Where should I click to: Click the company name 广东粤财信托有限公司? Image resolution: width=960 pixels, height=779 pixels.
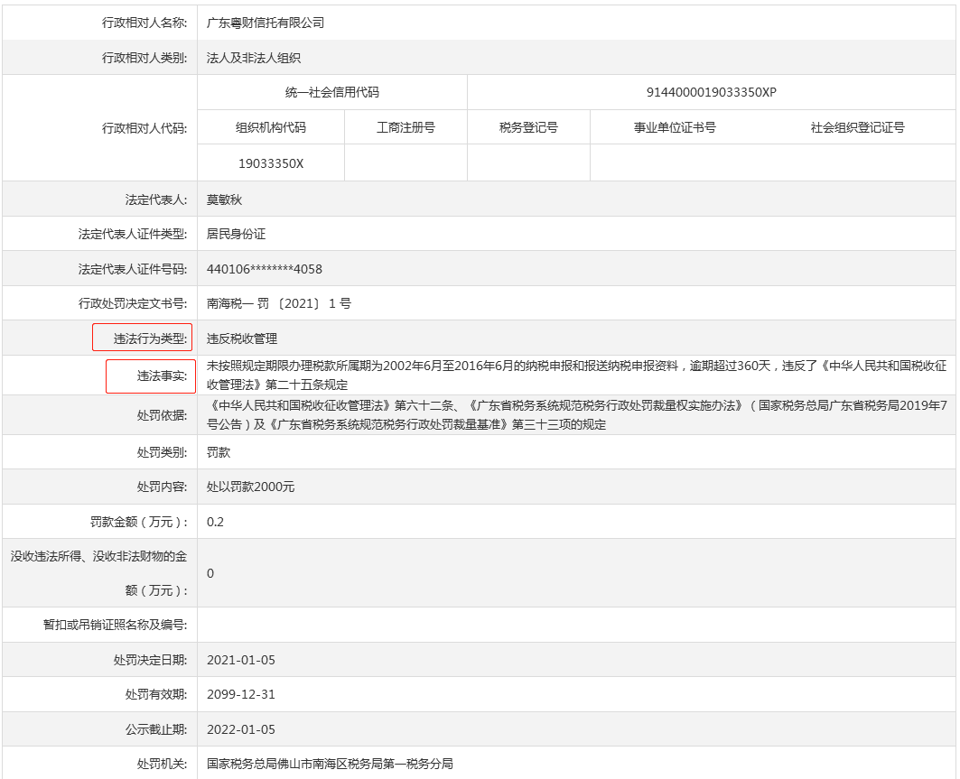266,23
